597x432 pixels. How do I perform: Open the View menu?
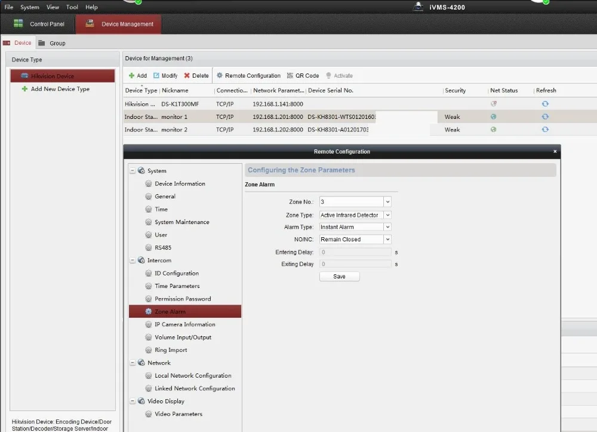[53, 7]
